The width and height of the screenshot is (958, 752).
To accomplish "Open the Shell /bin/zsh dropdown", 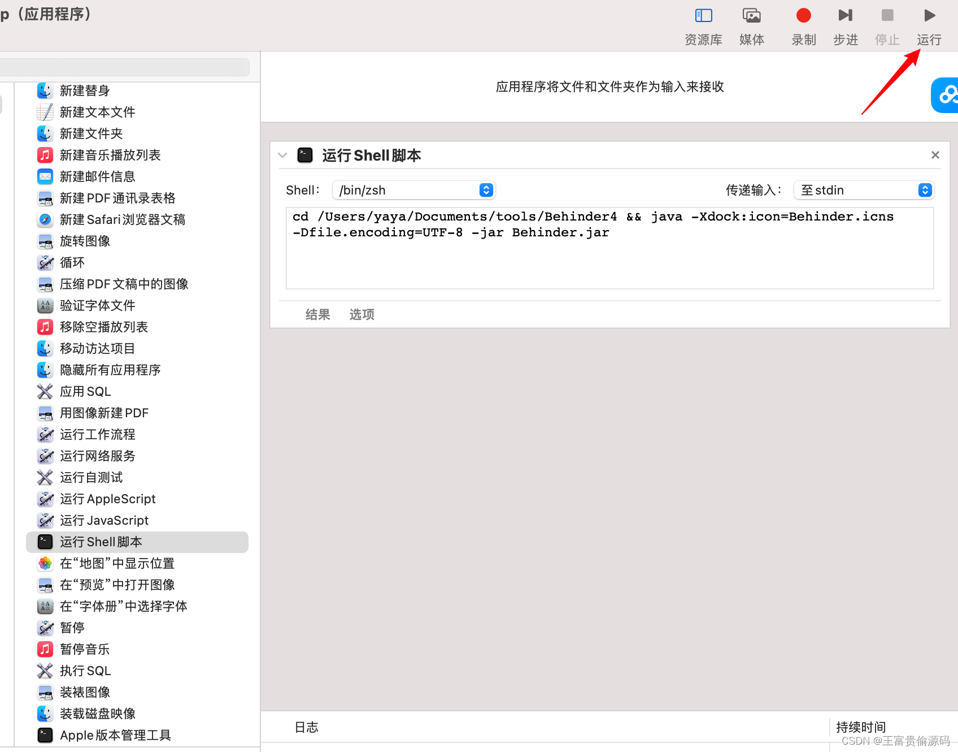I will (x=413, y=190).
